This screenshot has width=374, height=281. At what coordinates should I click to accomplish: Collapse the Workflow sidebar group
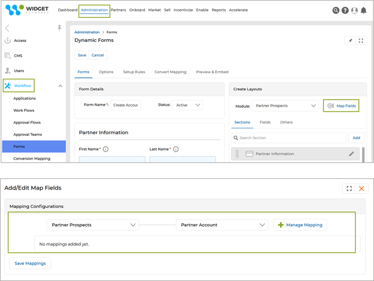point(60,86)
